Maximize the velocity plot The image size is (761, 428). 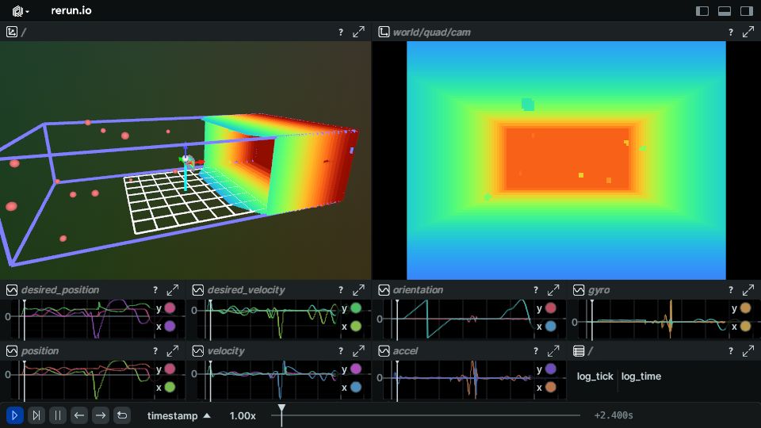(358, 351)
